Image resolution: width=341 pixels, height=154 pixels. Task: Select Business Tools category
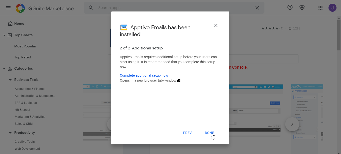click(26, 80)
